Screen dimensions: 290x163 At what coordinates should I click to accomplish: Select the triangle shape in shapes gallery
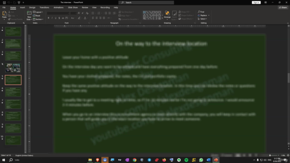[x=144, y=15]
